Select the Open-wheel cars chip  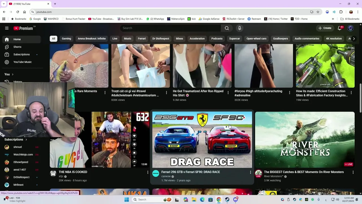point(257,39)
